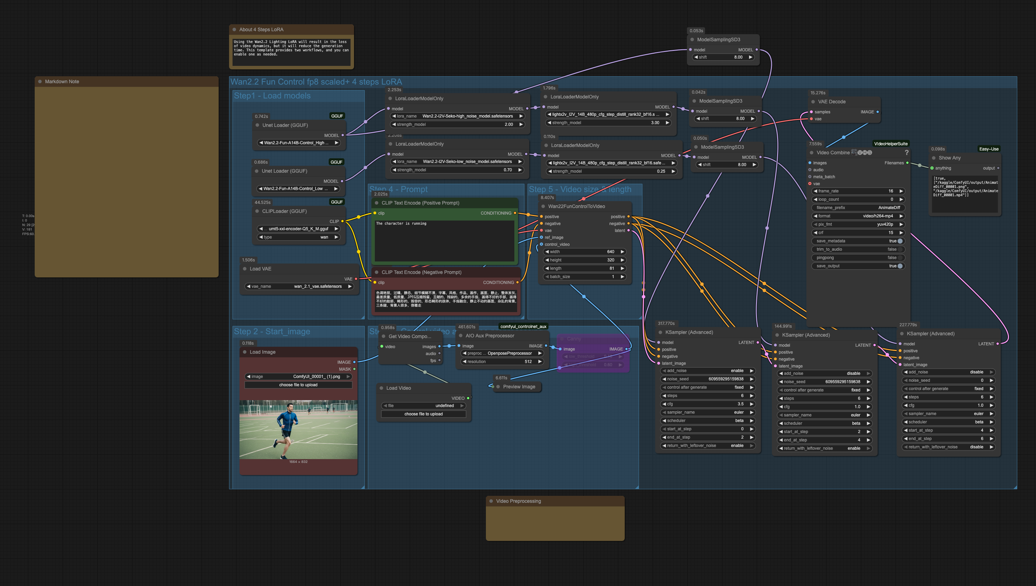The height and width of the screenshot is (586, 1036).
Task: Click the comfyui_controlnet_aux badge
Action: [x=523, y=326]
